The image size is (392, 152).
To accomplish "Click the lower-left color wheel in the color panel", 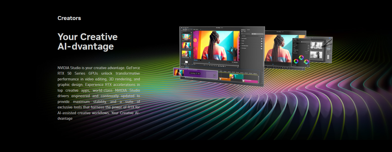I will 296,61.
